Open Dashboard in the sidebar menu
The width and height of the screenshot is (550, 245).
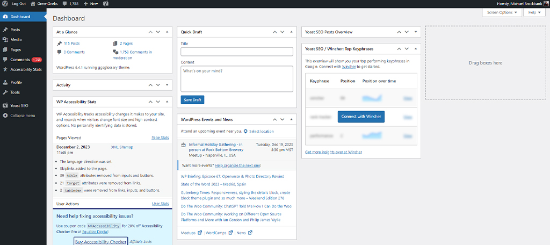pos(23,17)
